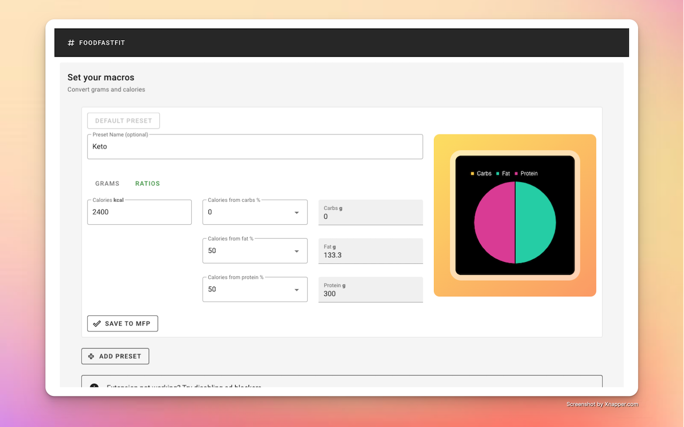Image resolution: width=684 pixels, height=427 pixels.
Task: Click the Convert grams and calories subtitle
Action: 106,90
